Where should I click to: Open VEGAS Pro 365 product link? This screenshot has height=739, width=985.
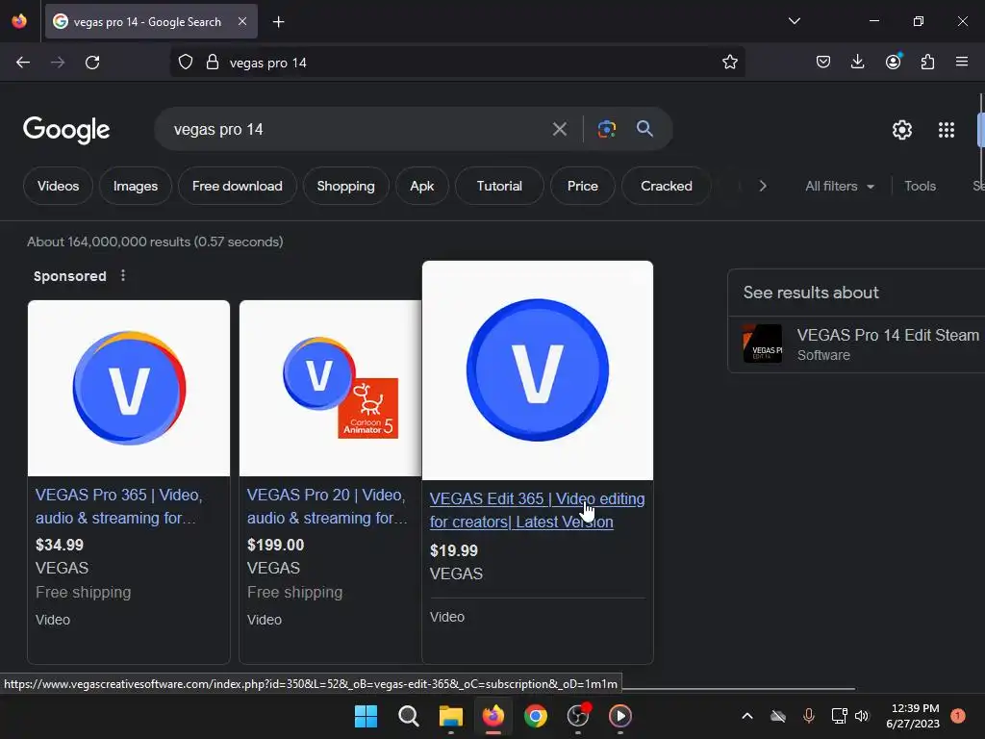click(x=118, y=506)
